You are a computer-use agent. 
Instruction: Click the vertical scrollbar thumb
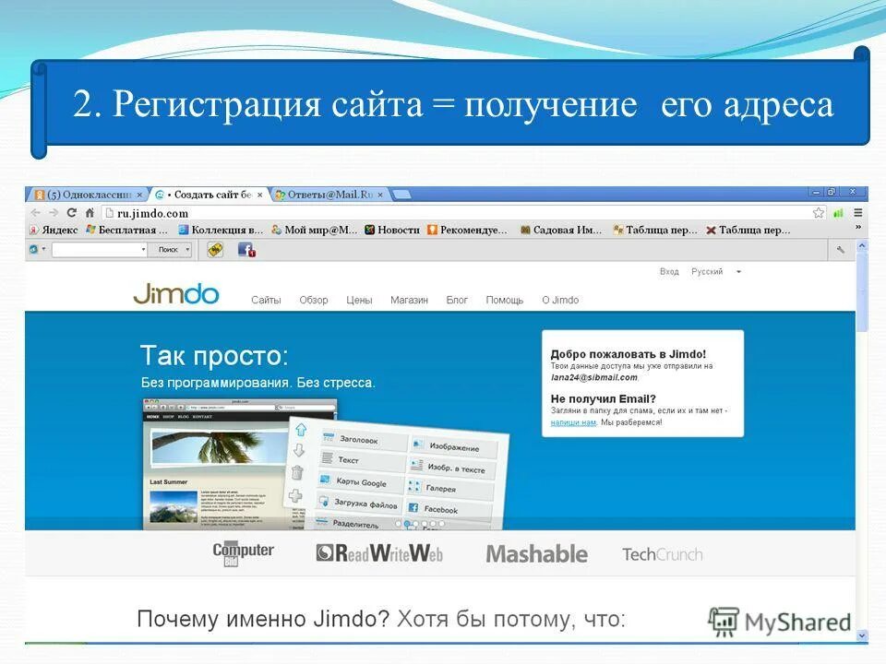point(862,292)
